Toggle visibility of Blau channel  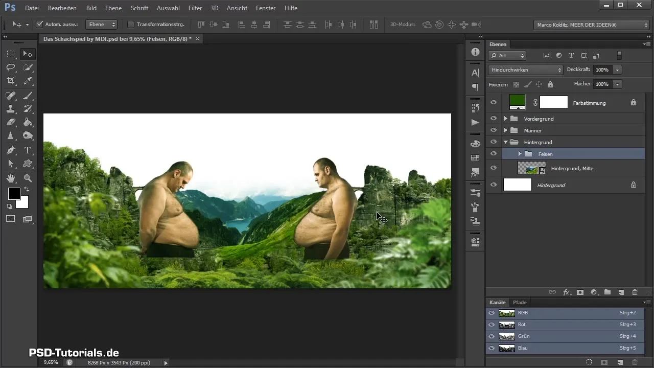click(x=492, y=348)
